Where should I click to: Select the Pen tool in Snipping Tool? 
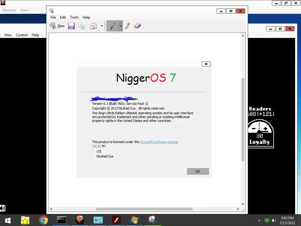coord(113,26)
